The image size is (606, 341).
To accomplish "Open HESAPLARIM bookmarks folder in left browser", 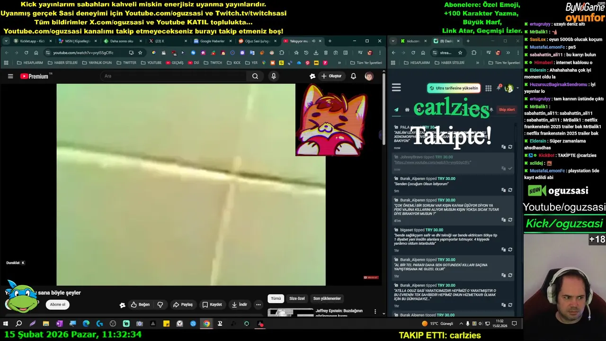I will (30, 63).
